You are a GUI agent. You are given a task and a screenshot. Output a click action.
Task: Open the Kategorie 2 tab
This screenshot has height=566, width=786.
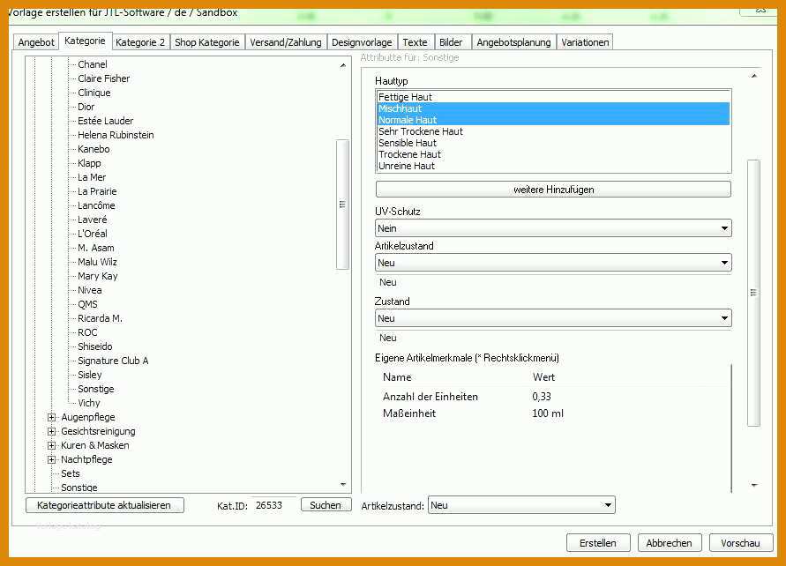pyautogui.click(x=140, y=42)
